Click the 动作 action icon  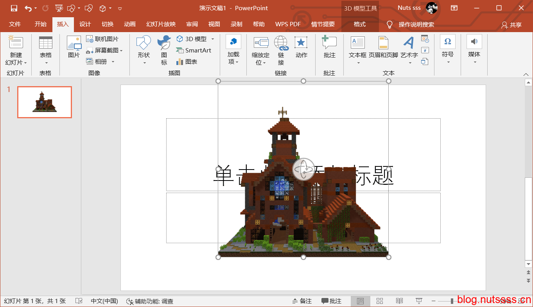coord(301,47)
